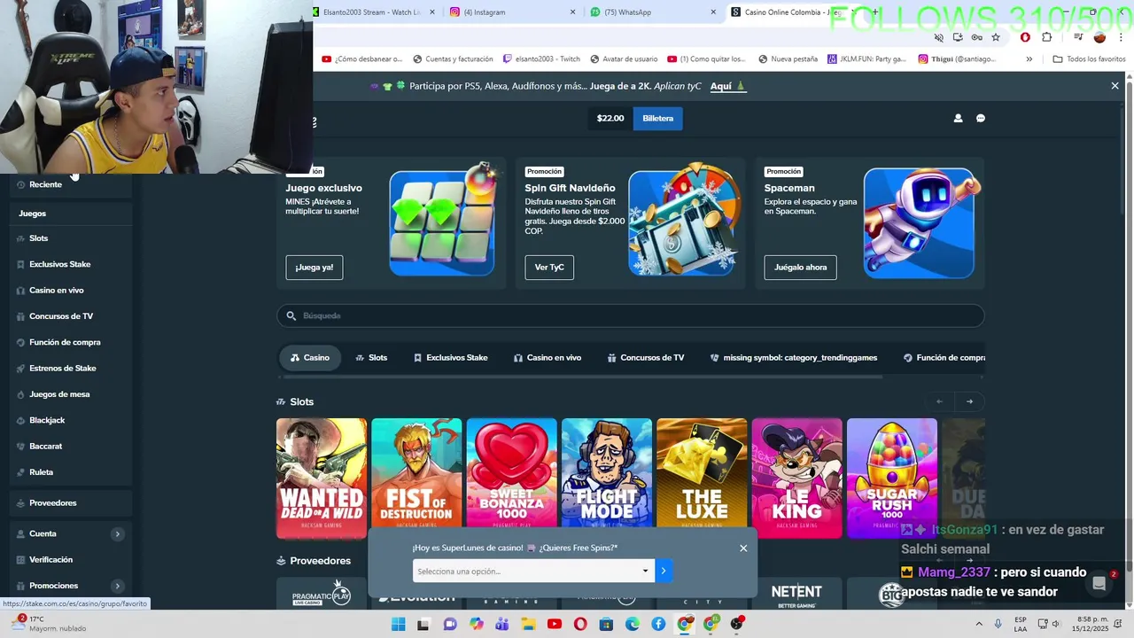
Task: Expand the Promociones submenu arrow
Action: [117, 586]
